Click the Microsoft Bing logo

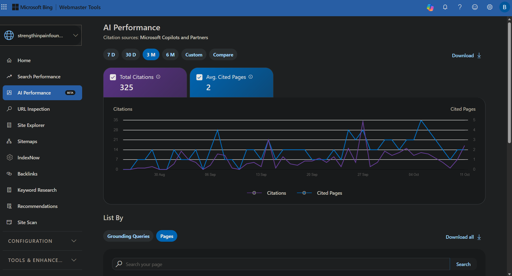tap(32, 7)
